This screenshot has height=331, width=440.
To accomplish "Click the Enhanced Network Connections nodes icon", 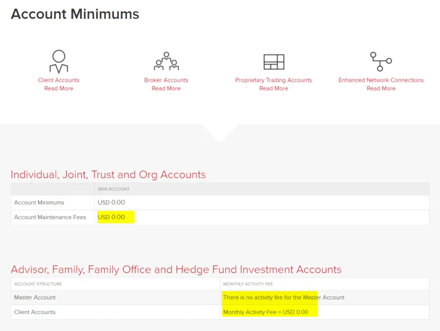I will 380,61.
